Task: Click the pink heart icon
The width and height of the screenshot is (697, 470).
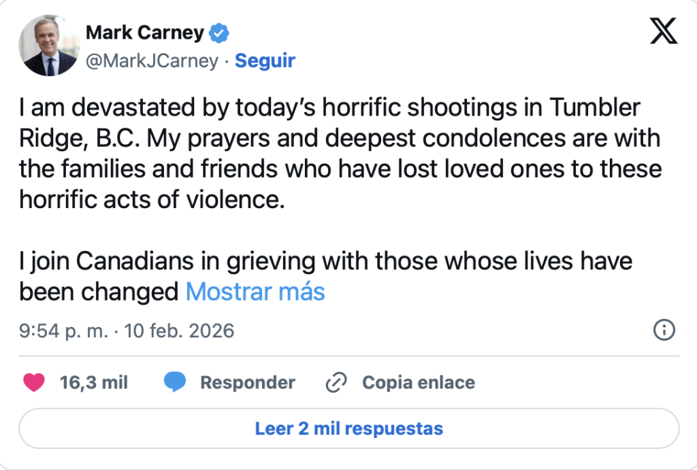Action: [34, 382]
